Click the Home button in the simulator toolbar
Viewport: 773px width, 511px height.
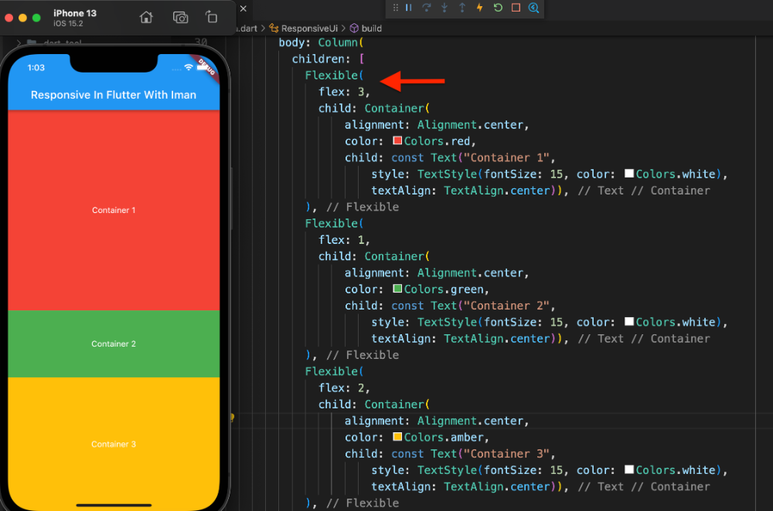[146, 18]
